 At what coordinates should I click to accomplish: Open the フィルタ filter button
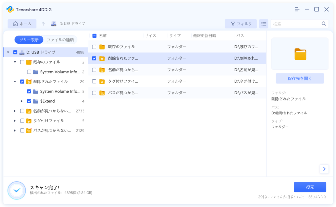point(241,24)
